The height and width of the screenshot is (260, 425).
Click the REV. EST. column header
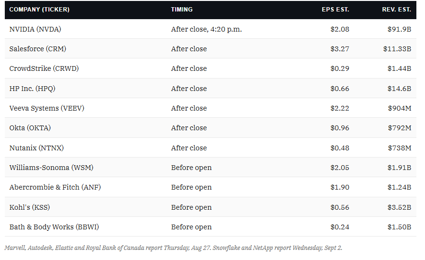(396, 10)
